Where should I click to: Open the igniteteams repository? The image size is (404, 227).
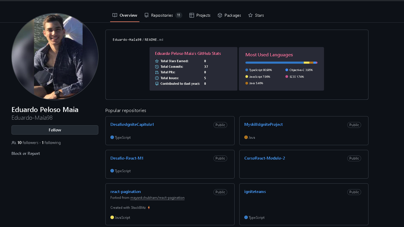click(255, 192)
